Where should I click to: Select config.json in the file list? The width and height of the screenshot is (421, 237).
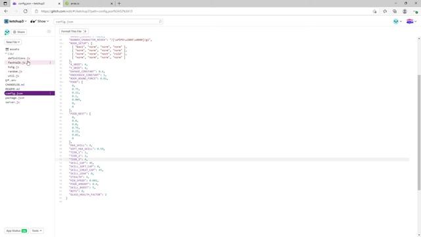30,93
